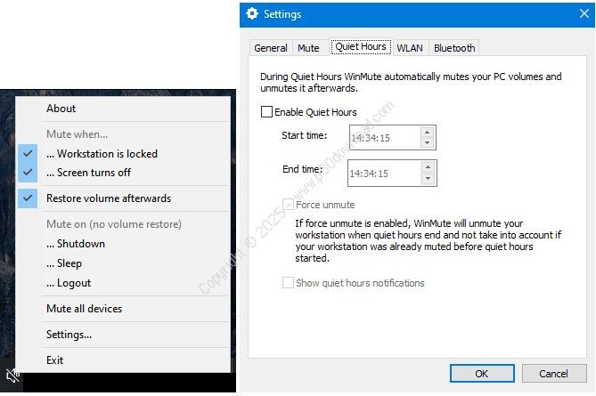Click the Settings gear icon in title bar
Viewport: 596px width, 396px height.
(252, 14)
